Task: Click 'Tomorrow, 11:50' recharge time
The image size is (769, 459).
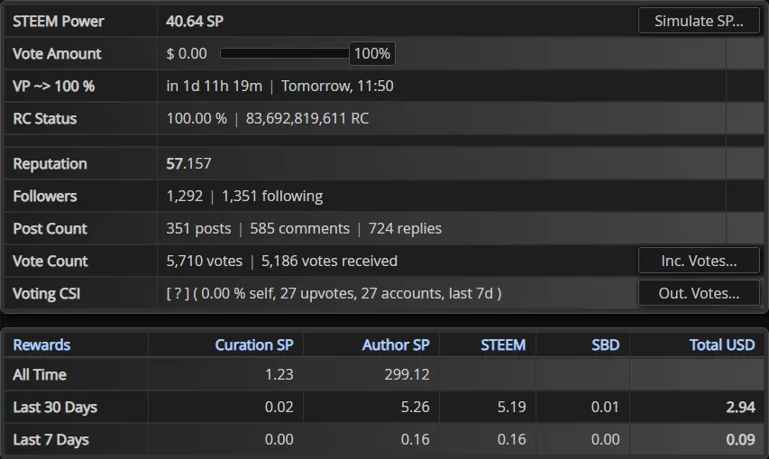Action: pos(337,86)
